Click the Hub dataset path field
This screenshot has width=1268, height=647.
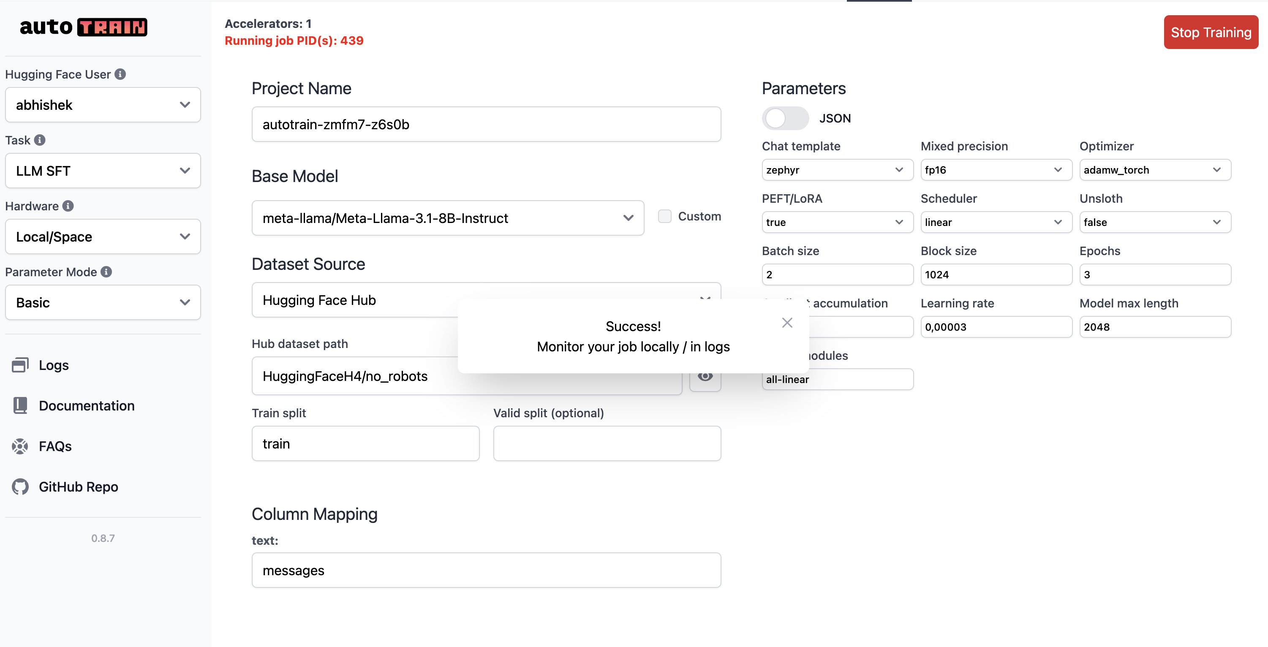point(467,376)
